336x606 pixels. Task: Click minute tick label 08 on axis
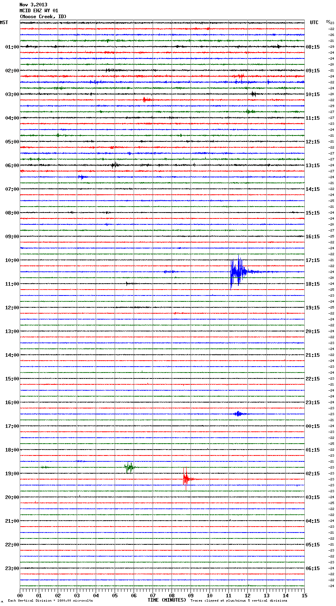(172, 595)
